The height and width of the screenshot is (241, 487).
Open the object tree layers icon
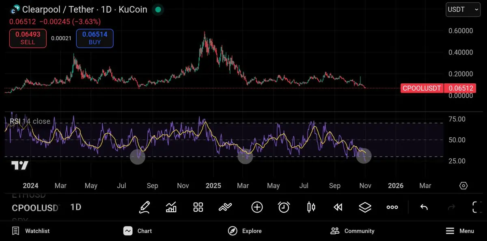365,207
